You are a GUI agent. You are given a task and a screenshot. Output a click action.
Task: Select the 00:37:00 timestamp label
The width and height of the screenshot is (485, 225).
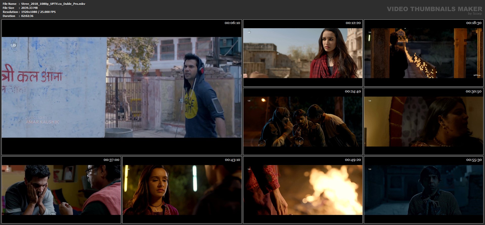coord(111,160)
